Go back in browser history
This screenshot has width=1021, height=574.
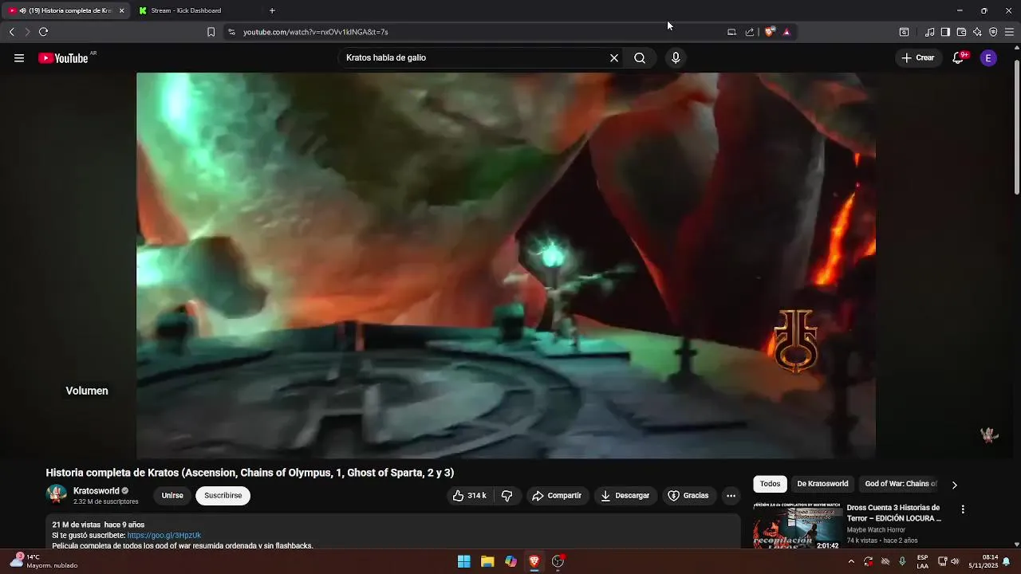(11, 32)
